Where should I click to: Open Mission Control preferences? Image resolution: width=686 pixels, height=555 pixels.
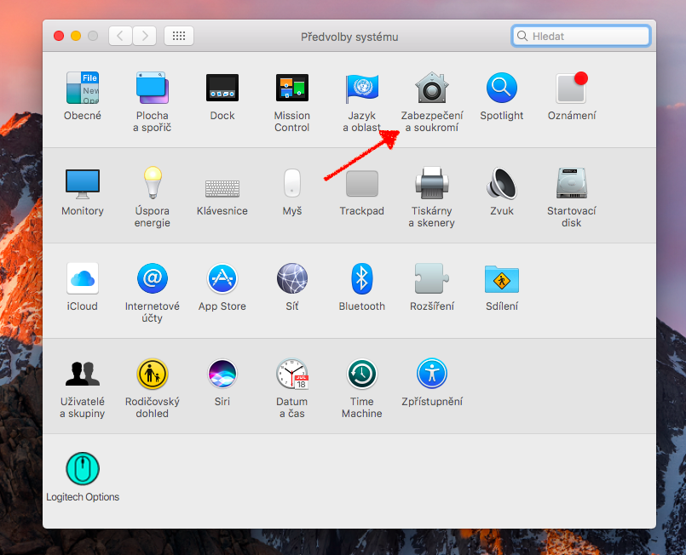(291, 89)
